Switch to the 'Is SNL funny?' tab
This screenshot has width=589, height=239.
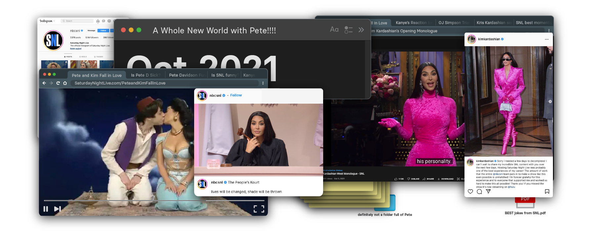click(224, 75)
